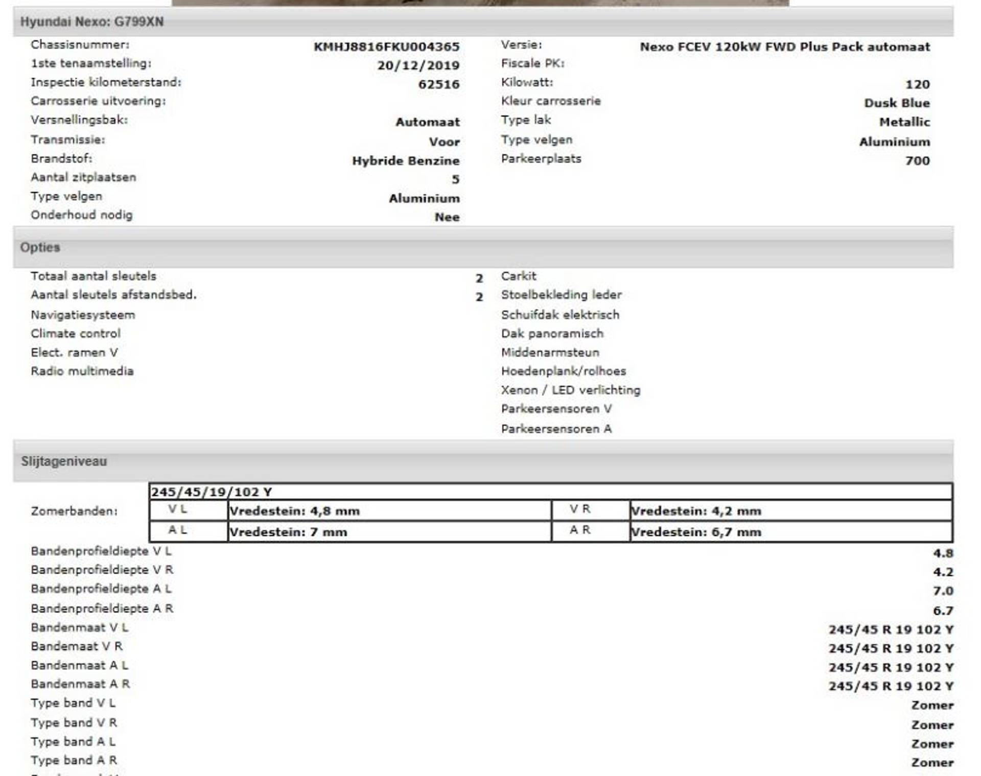Click the V L Vredestein 4,8 mm cell
Screen dimensions: 981x776
(294, 511)
